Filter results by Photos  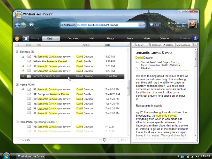click(x=110, y=39)
